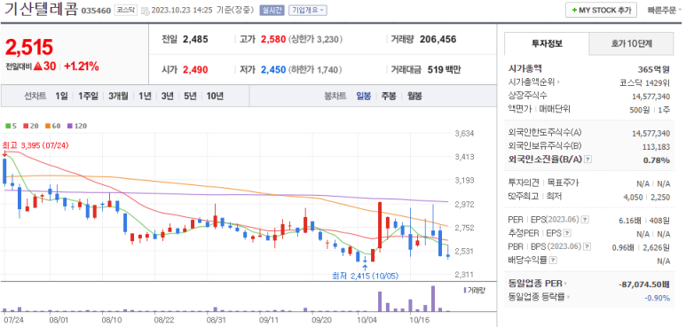This screenshot has width=686, height=327.
Task: Select the 10년 line chart period
Action: click(215, 96)
